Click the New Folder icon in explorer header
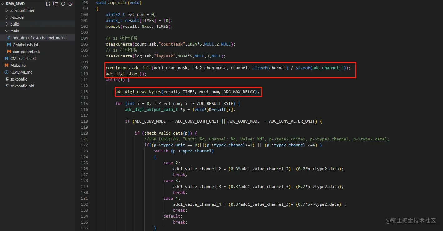 pyautogui.click(x=56, y=4)
